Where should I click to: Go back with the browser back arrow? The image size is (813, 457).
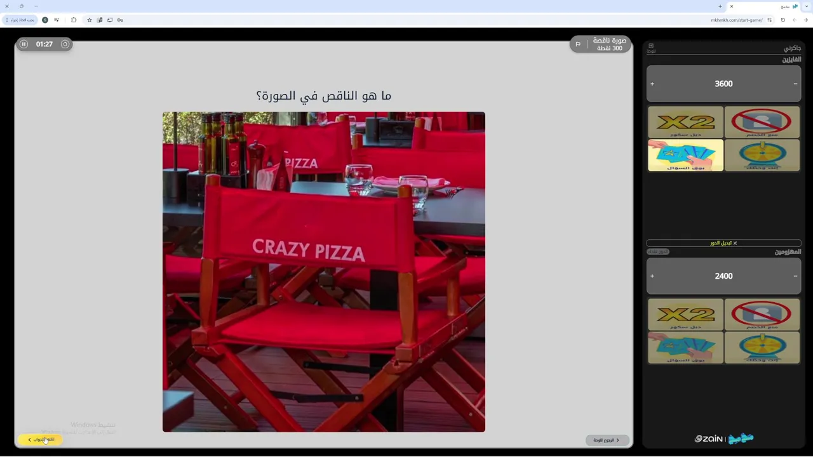coord(806,20)
